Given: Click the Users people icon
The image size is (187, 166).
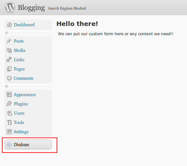Looking at the screenshot, I should tap(9, 113).
